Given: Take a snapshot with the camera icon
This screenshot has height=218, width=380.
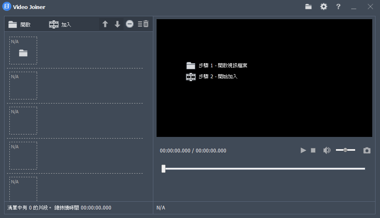Looking at the screenshot, I should (x=367, y=150).
